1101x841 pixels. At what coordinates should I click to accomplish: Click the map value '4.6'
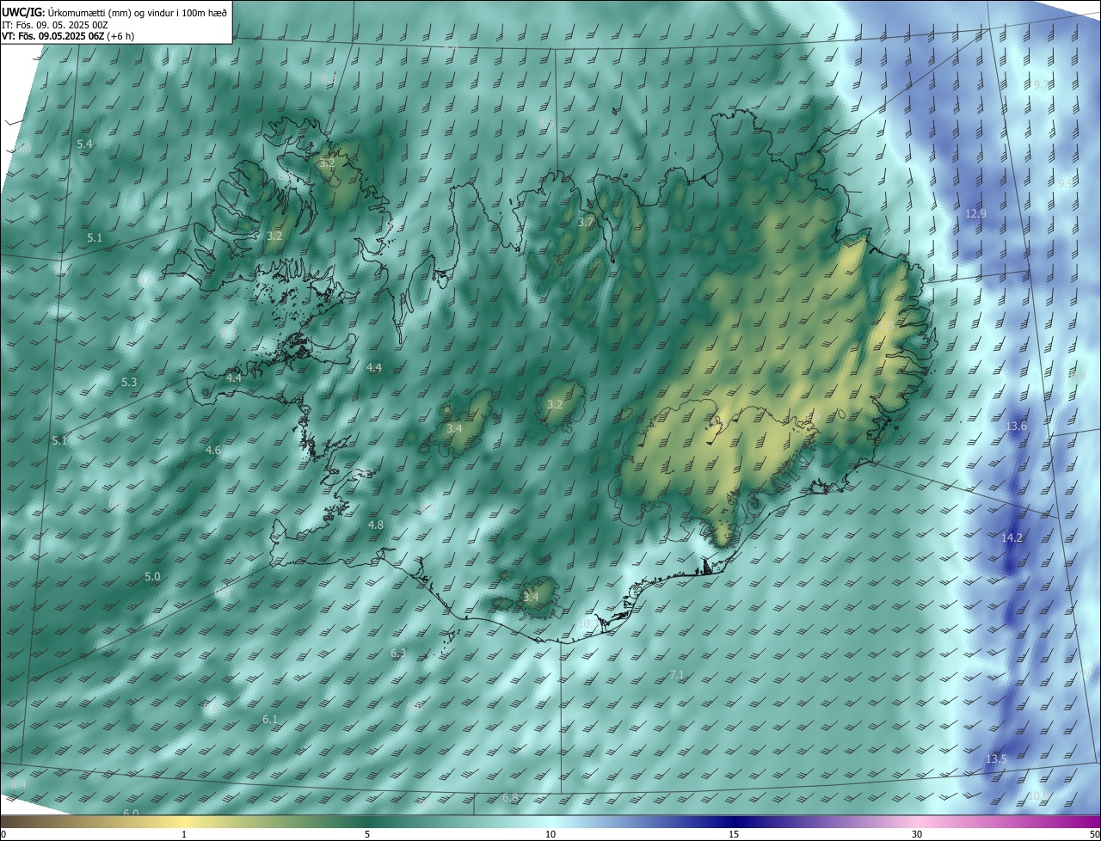tap(213, 451)
